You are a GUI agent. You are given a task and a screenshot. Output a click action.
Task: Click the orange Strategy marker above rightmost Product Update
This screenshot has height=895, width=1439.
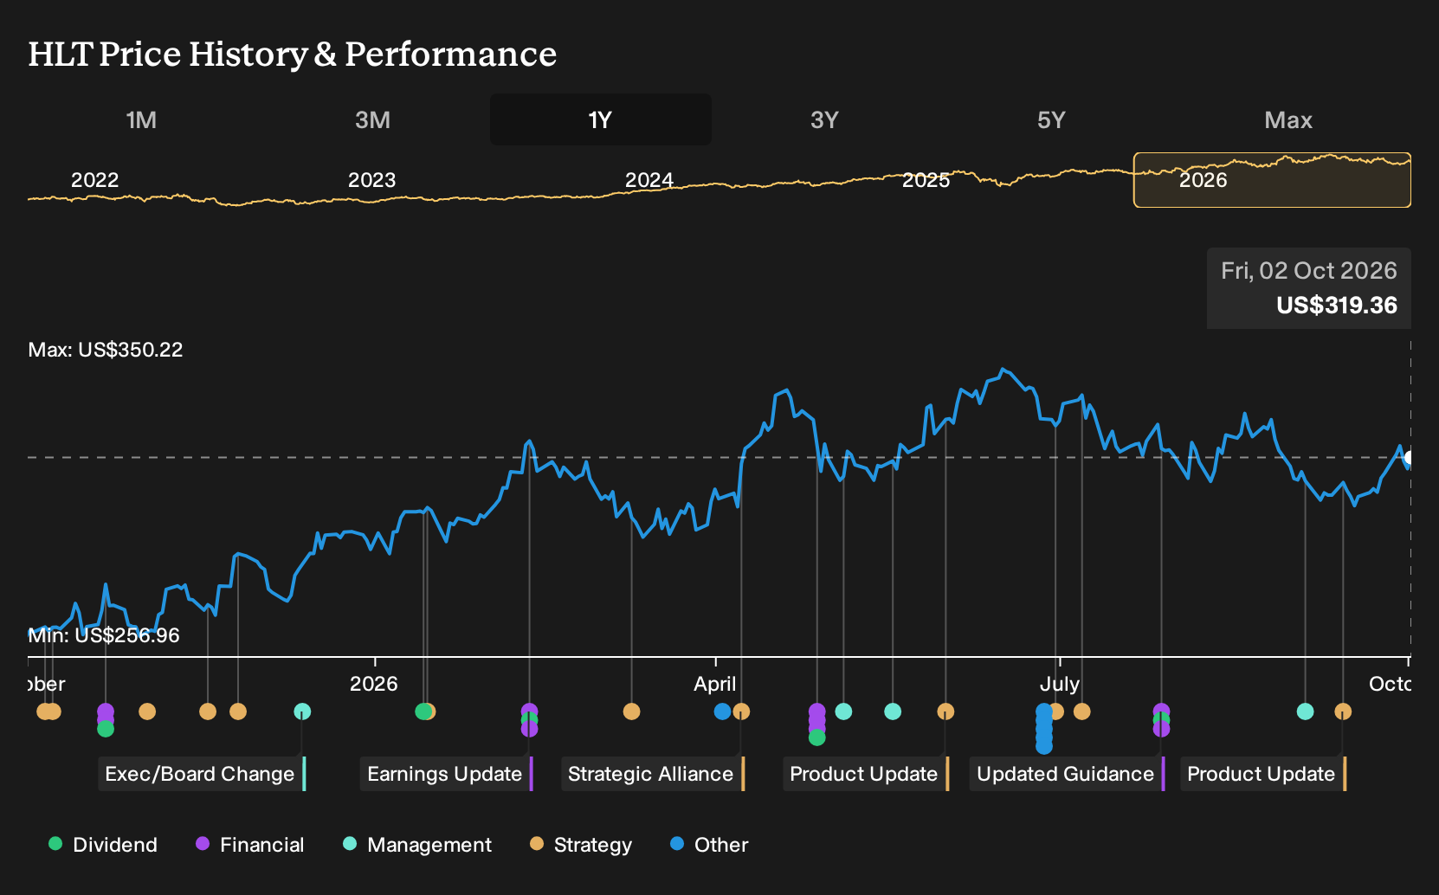[x=1343, y=711]
